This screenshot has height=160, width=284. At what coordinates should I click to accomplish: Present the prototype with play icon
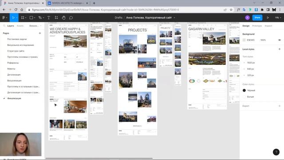pos(268,18)
